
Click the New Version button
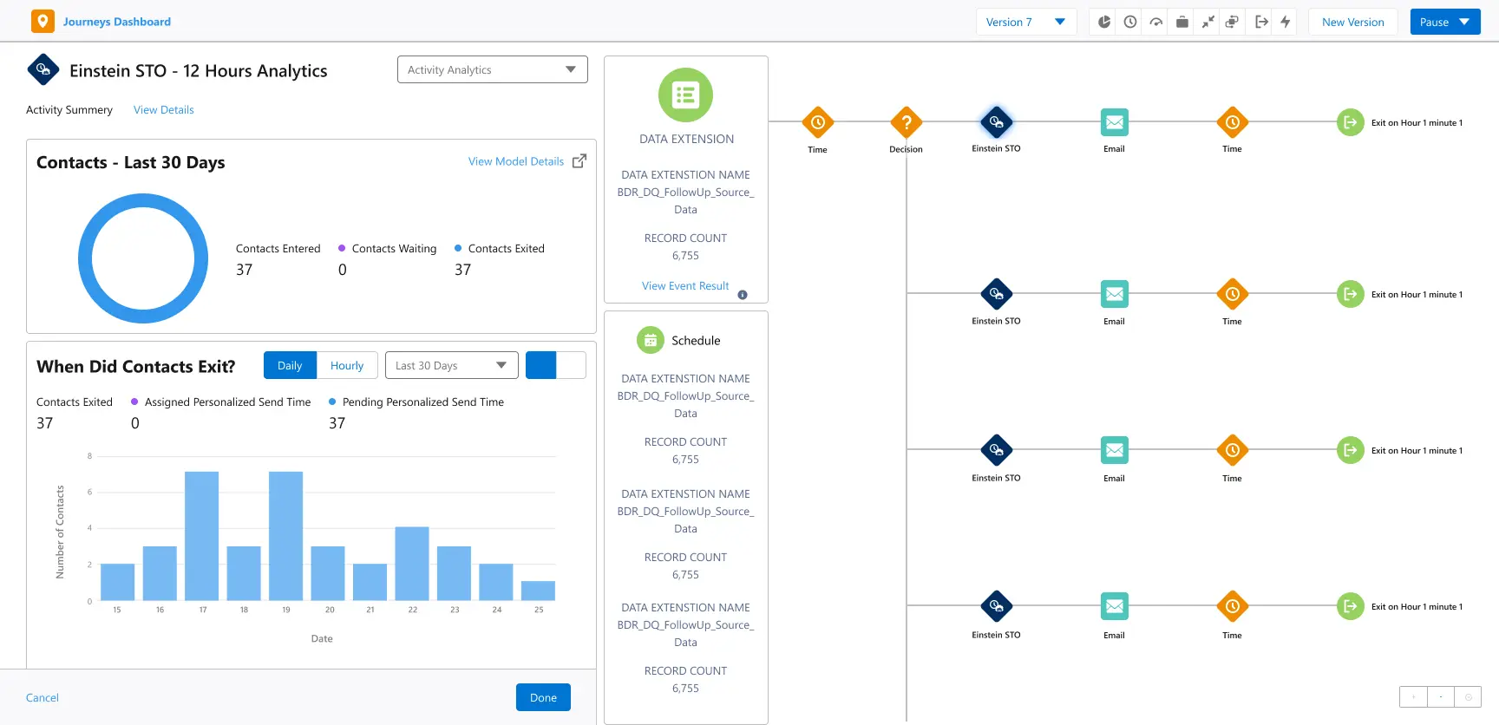tap(1353, 22)
